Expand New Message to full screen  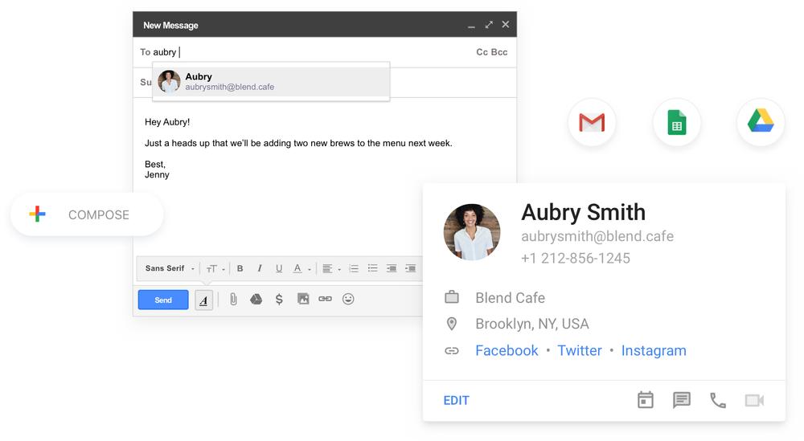(489, 25)
